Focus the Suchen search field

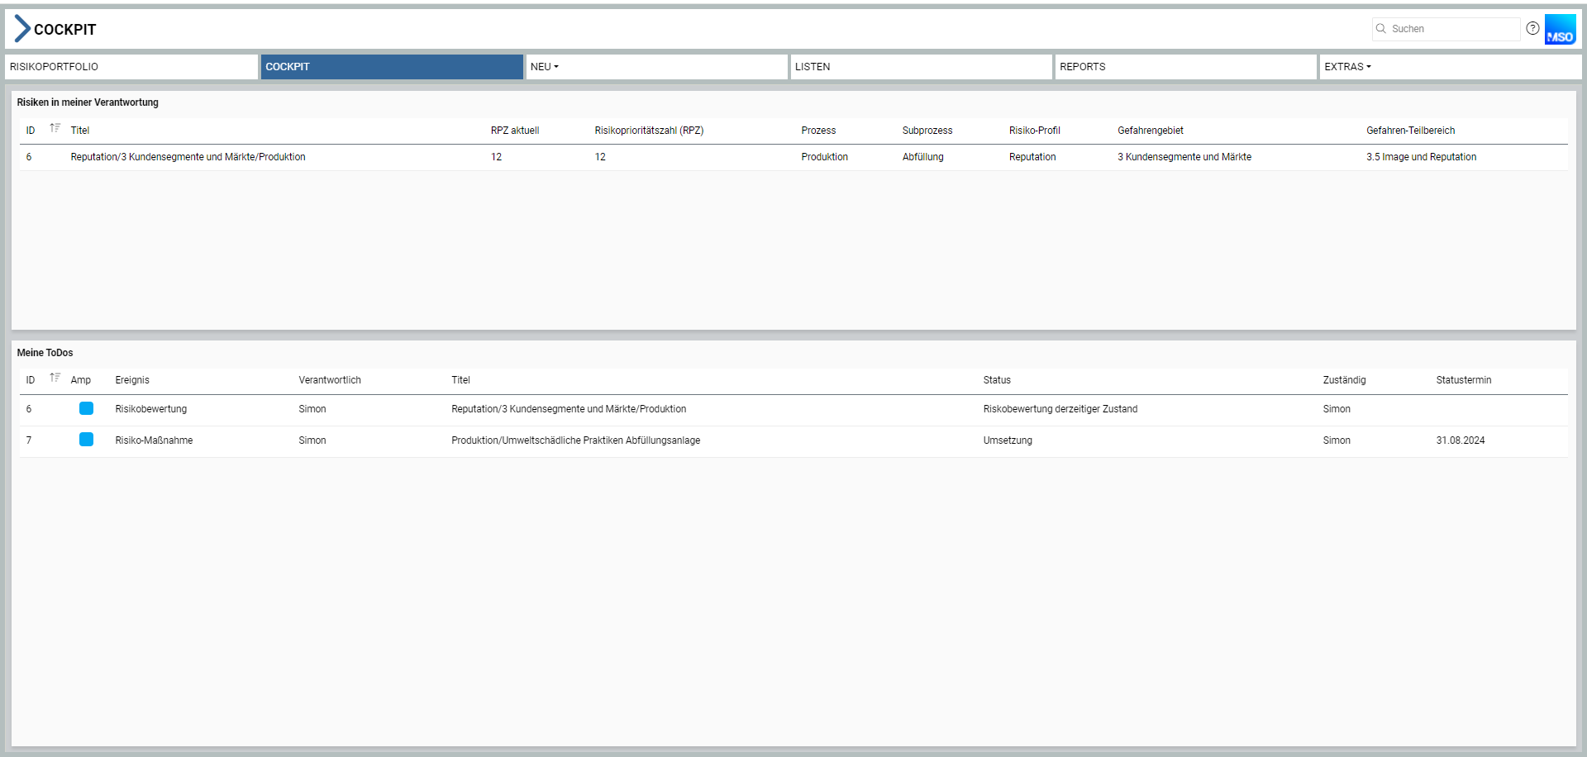coord(1452,29)
